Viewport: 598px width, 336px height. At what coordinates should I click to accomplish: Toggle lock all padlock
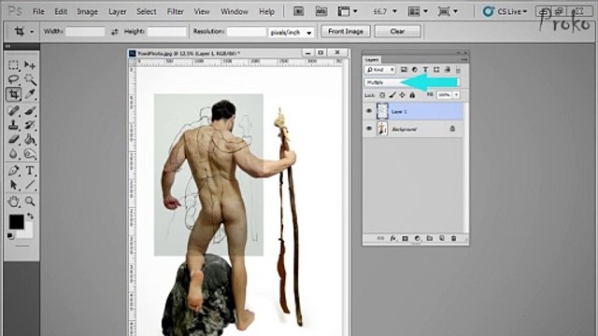pos(412,95)
